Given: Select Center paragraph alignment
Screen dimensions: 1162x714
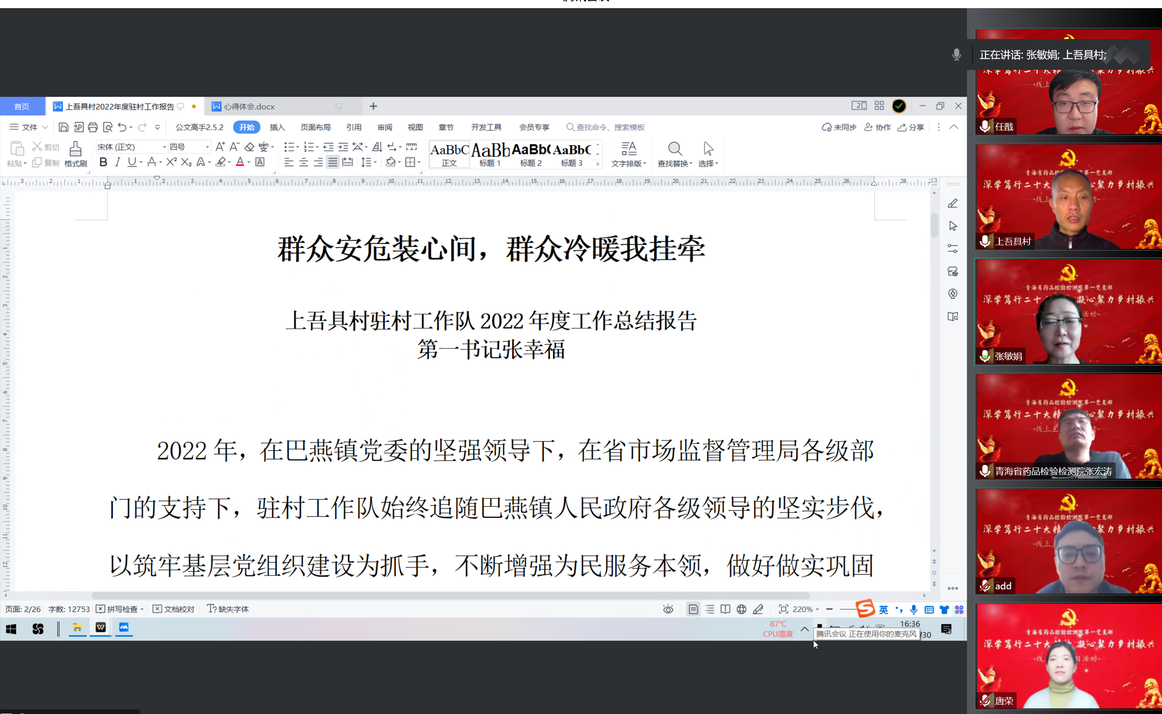Looking at the screenshot, I should 303,162.
